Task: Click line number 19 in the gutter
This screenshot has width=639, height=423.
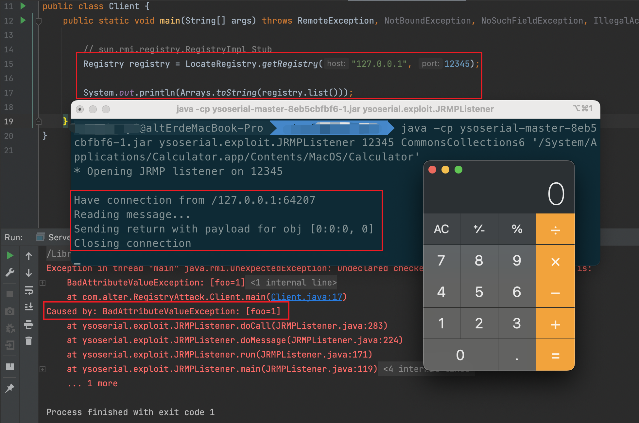Action: [9, 121]
